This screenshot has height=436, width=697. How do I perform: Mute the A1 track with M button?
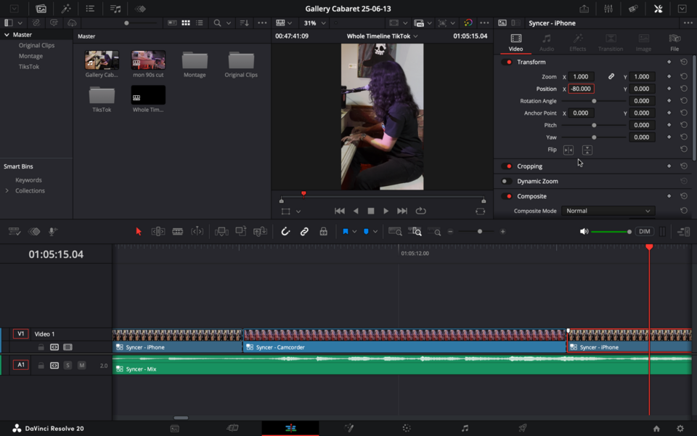coord(82,366)
